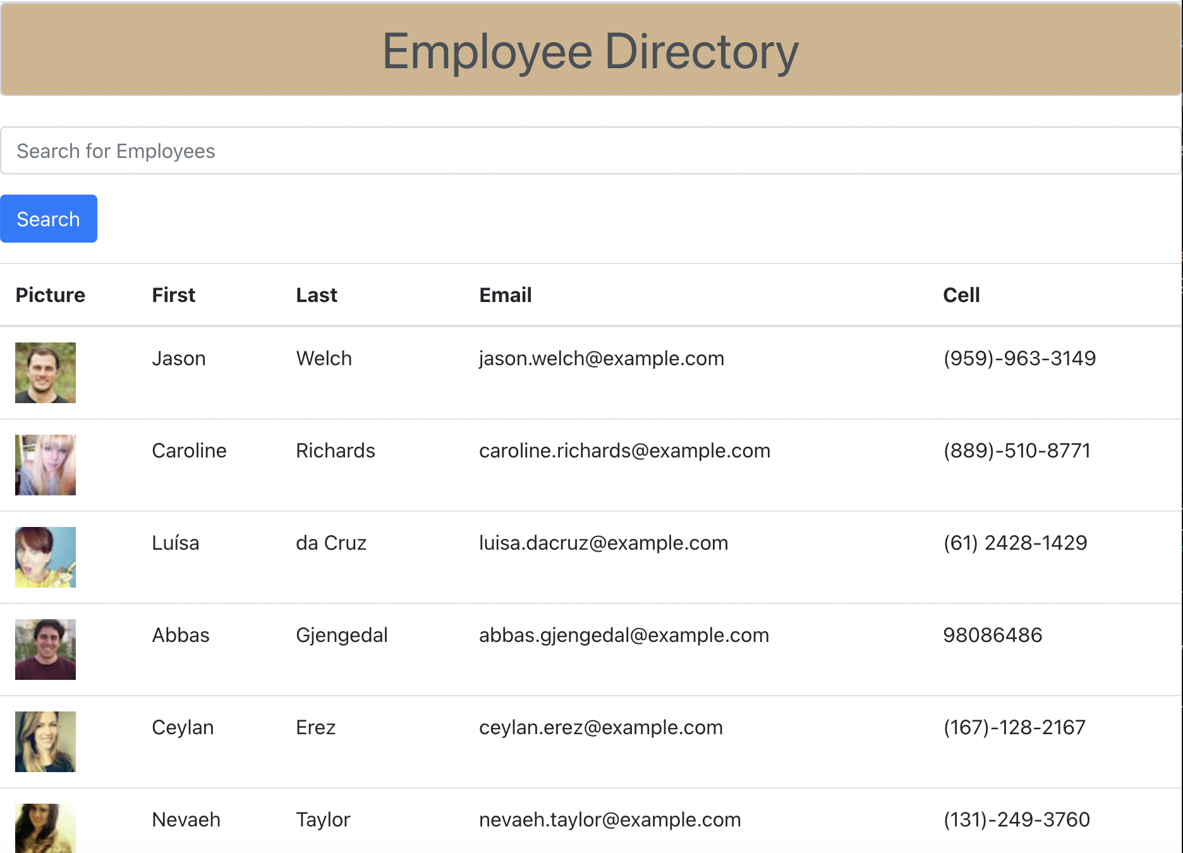Click Caroline Richards' profile picture
Viewport: 1183px width, 853px height.
click(45, 465)
